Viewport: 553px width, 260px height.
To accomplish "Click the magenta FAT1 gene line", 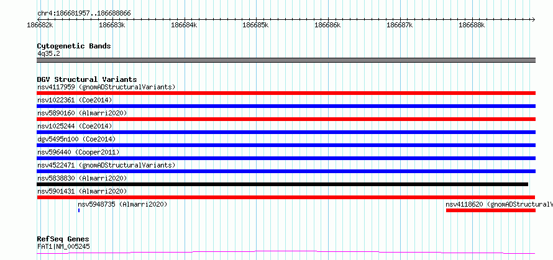I will coord(286,253).
